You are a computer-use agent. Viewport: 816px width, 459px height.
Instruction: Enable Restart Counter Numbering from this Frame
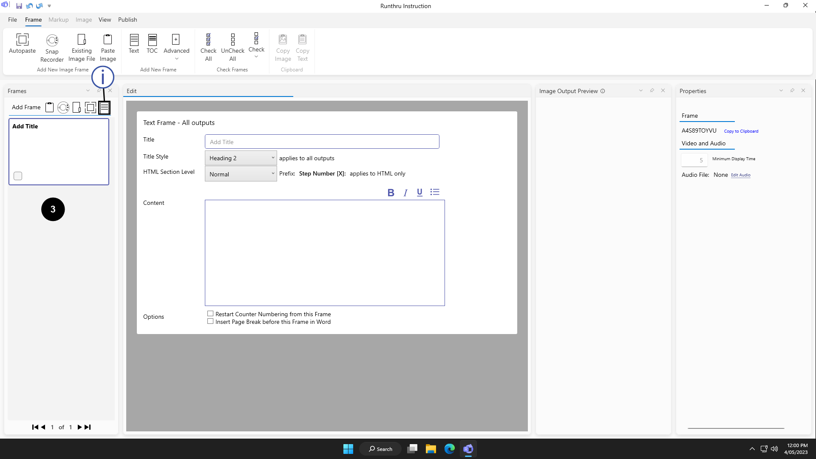coord(210,314)
